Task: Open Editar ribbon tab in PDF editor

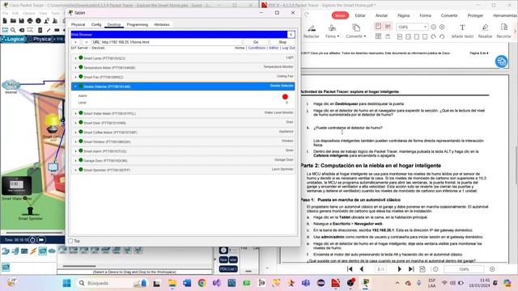Action: pos(360,15)
